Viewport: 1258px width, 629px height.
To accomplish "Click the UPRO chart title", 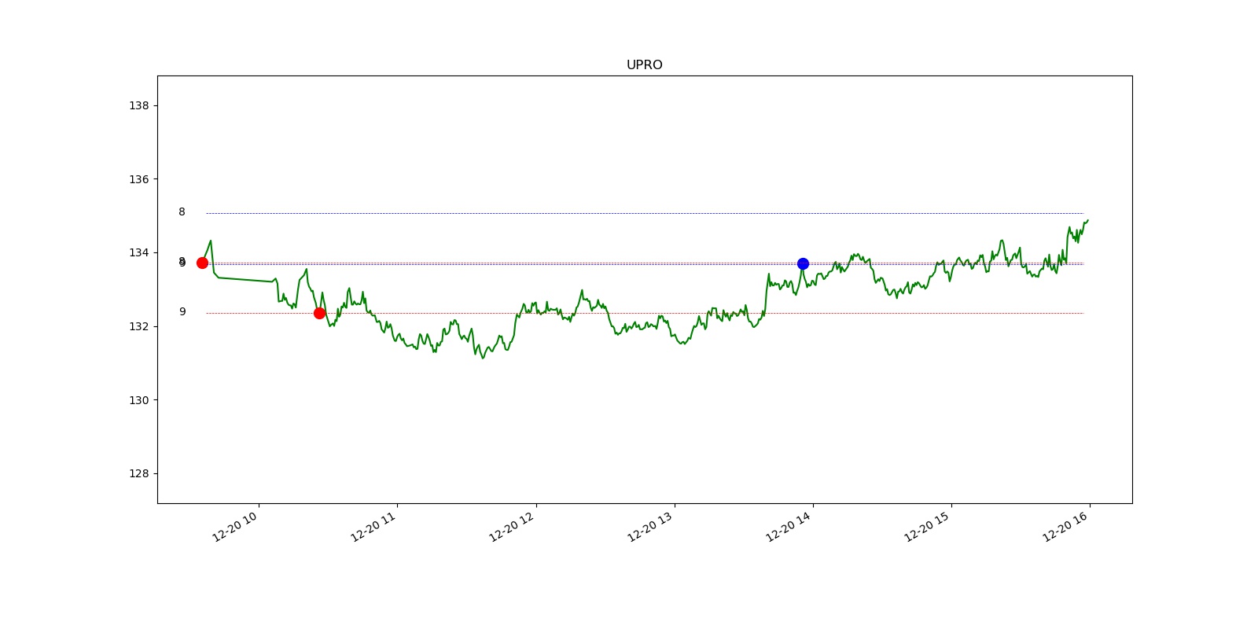I will tap(644, 65).
